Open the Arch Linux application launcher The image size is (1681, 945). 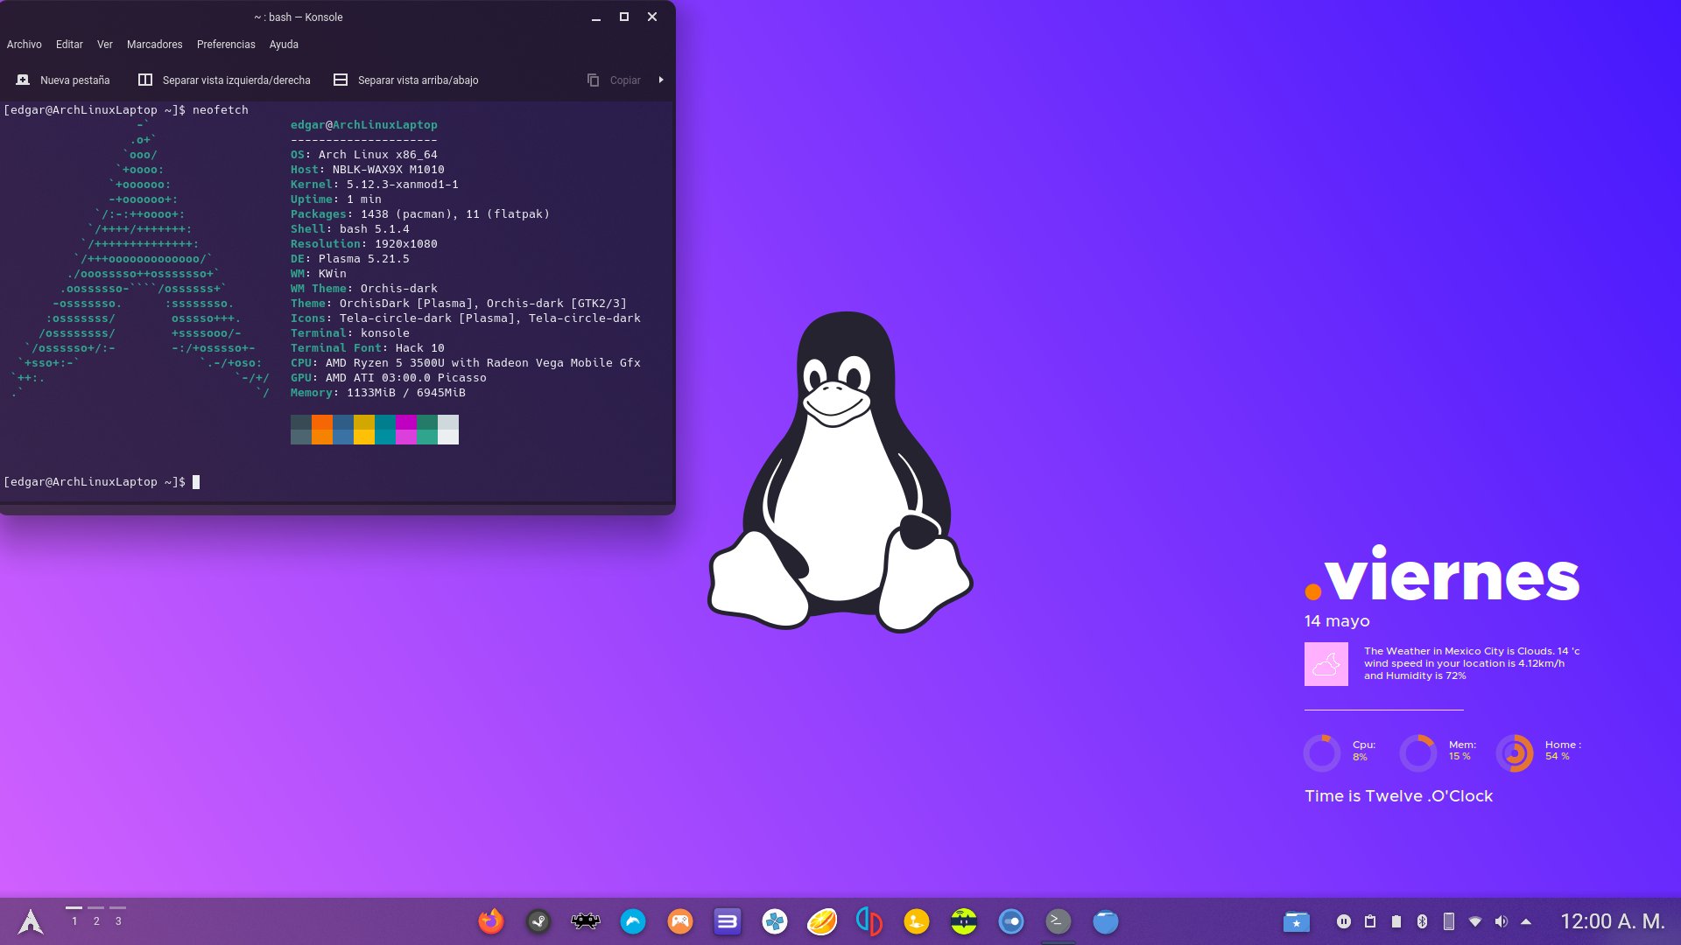click(x=31, y=921)
